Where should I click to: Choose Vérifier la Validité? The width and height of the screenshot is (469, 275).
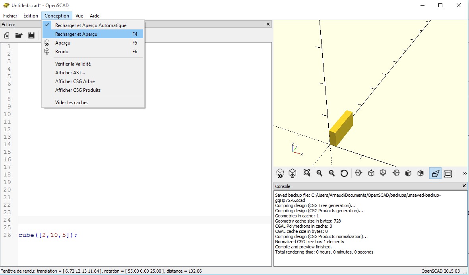(x=93, y=64)
